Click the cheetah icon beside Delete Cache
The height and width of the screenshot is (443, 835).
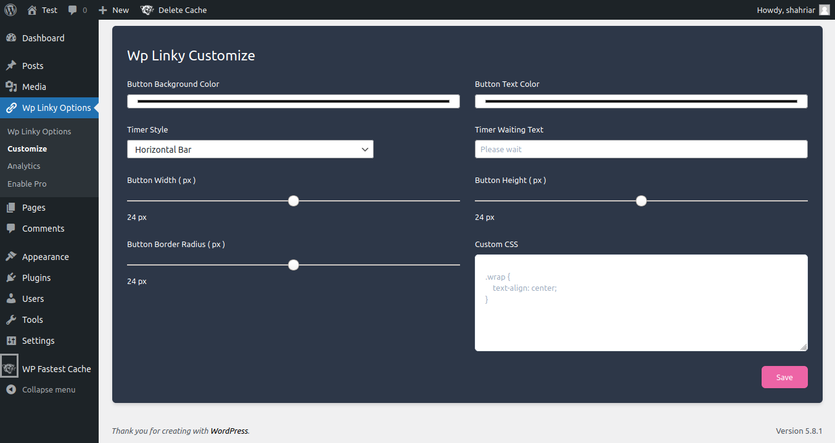click(x=147, y=10)
